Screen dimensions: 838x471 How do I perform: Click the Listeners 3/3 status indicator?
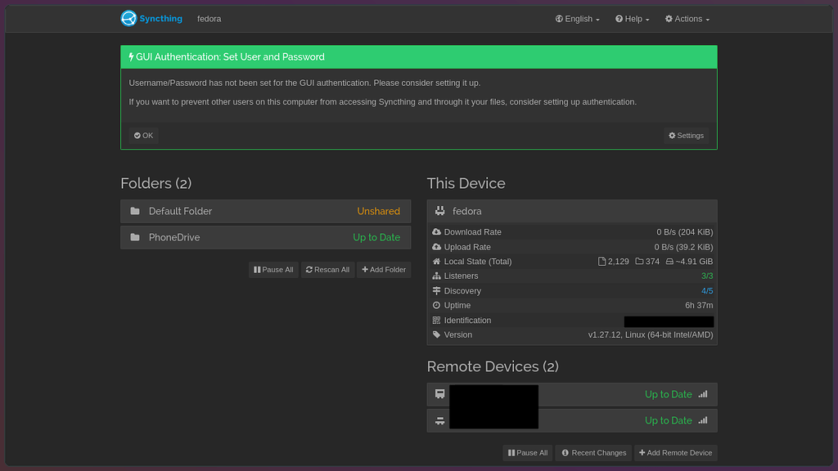tap(707, 276)
